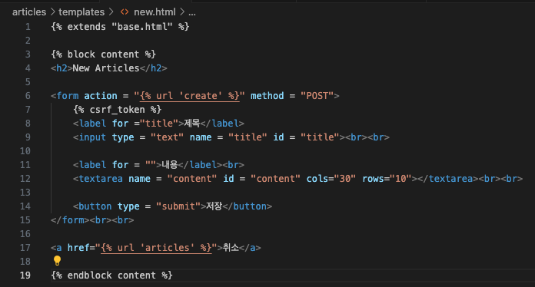This screenshot has height=287, width=535.
Task: Click the 'cols="30"' attribute
Action: [x=331, y=178]
